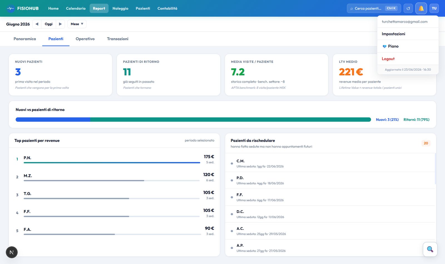Screen dimensions: 445x264
Task: Click the diamond icon beside Piano
Action: 384,46
